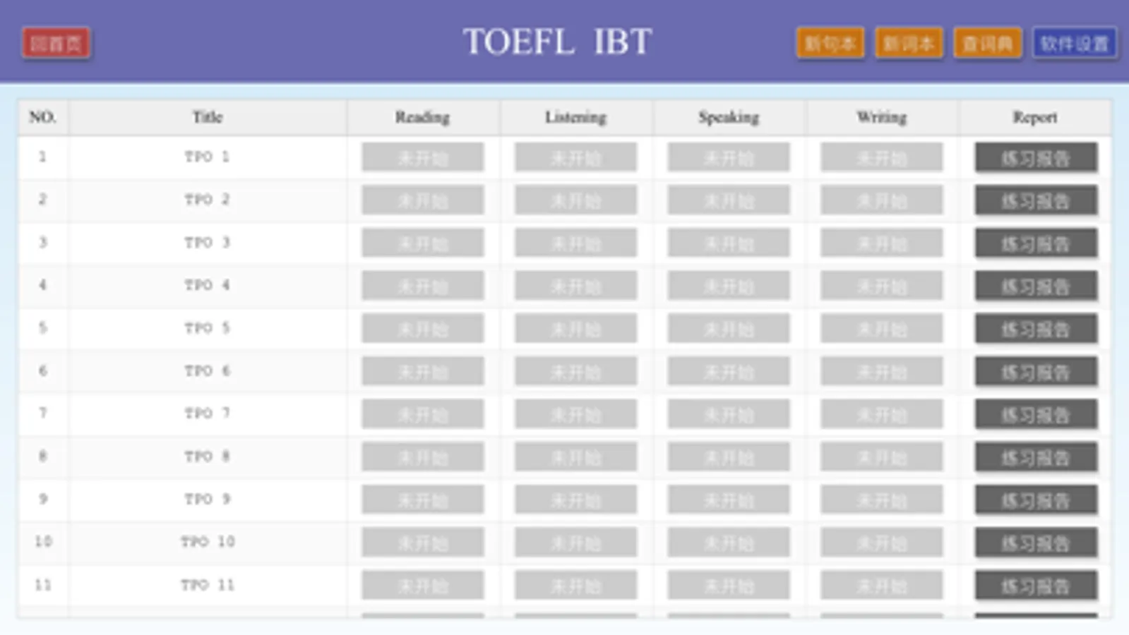1129x635 pixels.
Task: Start TPO 9 Writing section
Action: (881, 500)
